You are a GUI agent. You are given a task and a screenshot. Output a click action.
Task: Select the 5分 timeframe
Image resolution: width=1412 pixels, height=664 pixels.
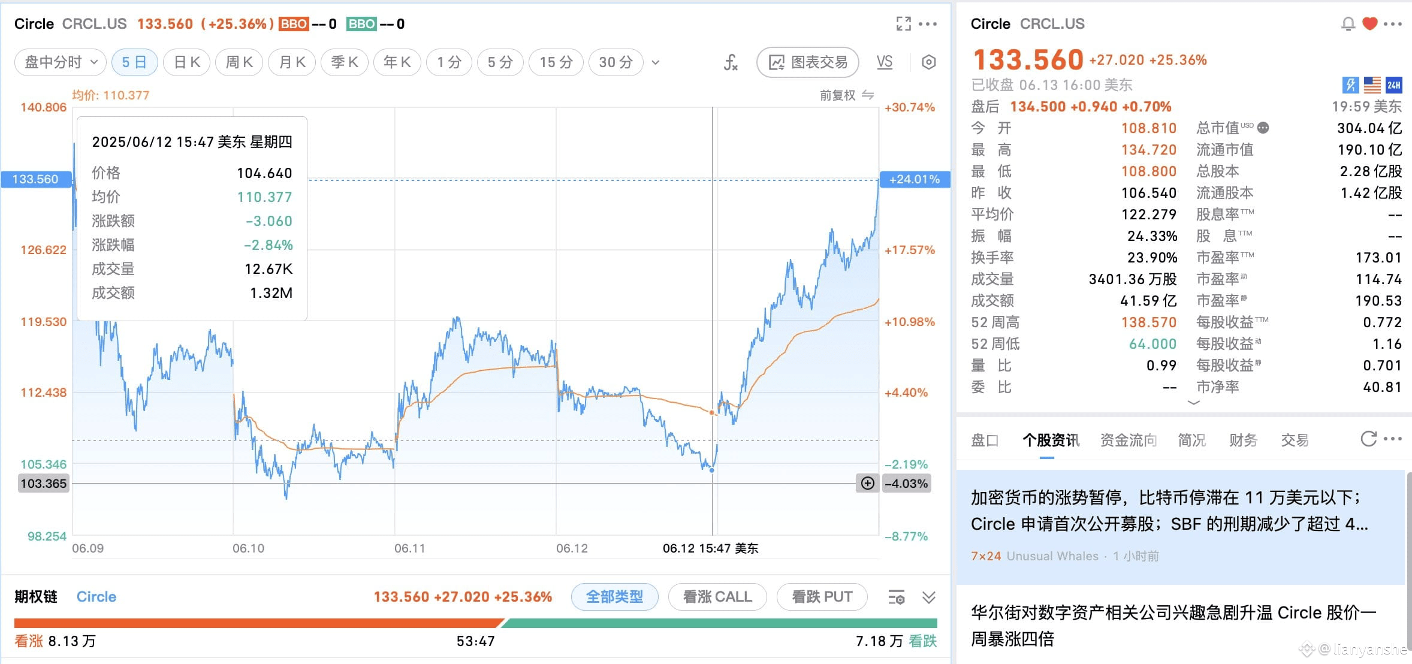coord(500,62)
